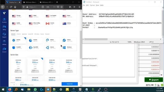Open Notepad File menu
The height and width of the screenshot is (92, 164).
point(84,5)
